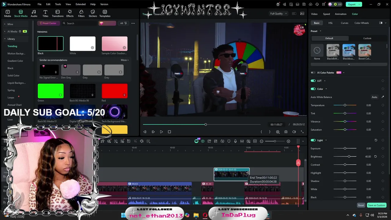Click the preview playback progress bar handle

click(x=206, y=124)
